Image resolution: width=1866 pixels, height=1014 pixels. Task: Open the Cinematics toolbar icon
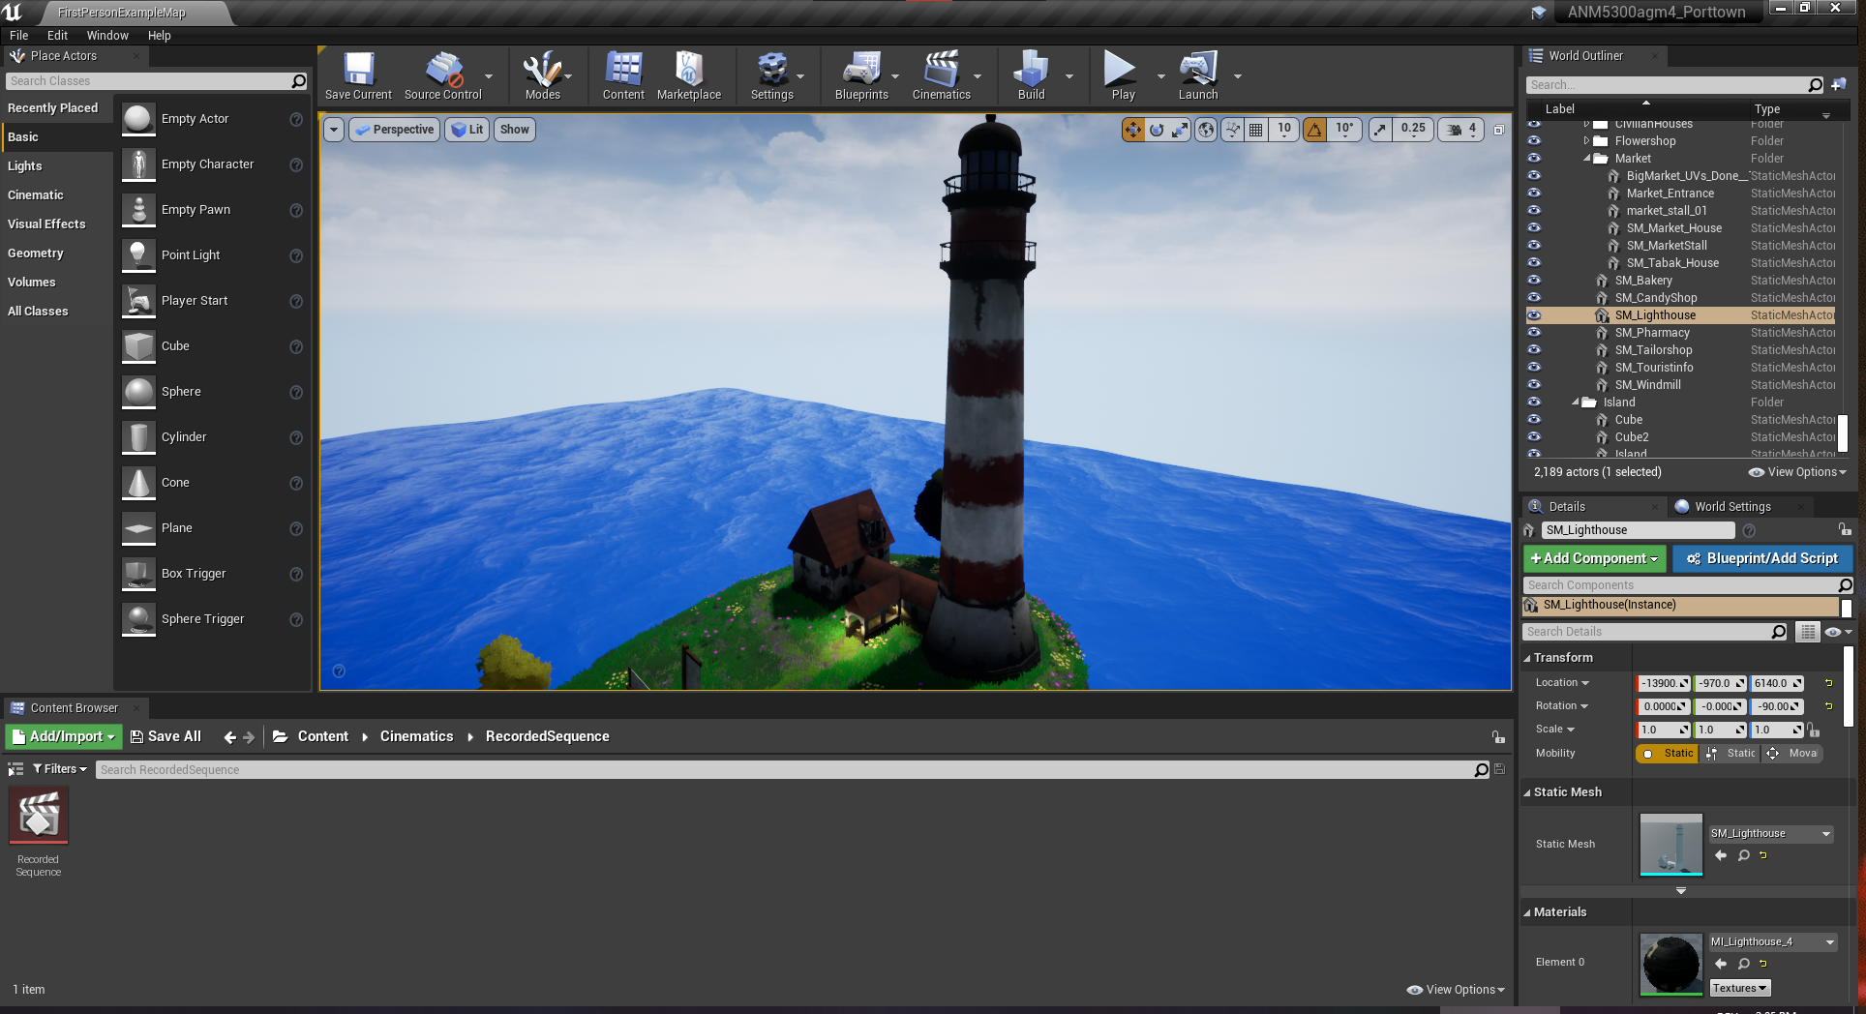(941, 75)
